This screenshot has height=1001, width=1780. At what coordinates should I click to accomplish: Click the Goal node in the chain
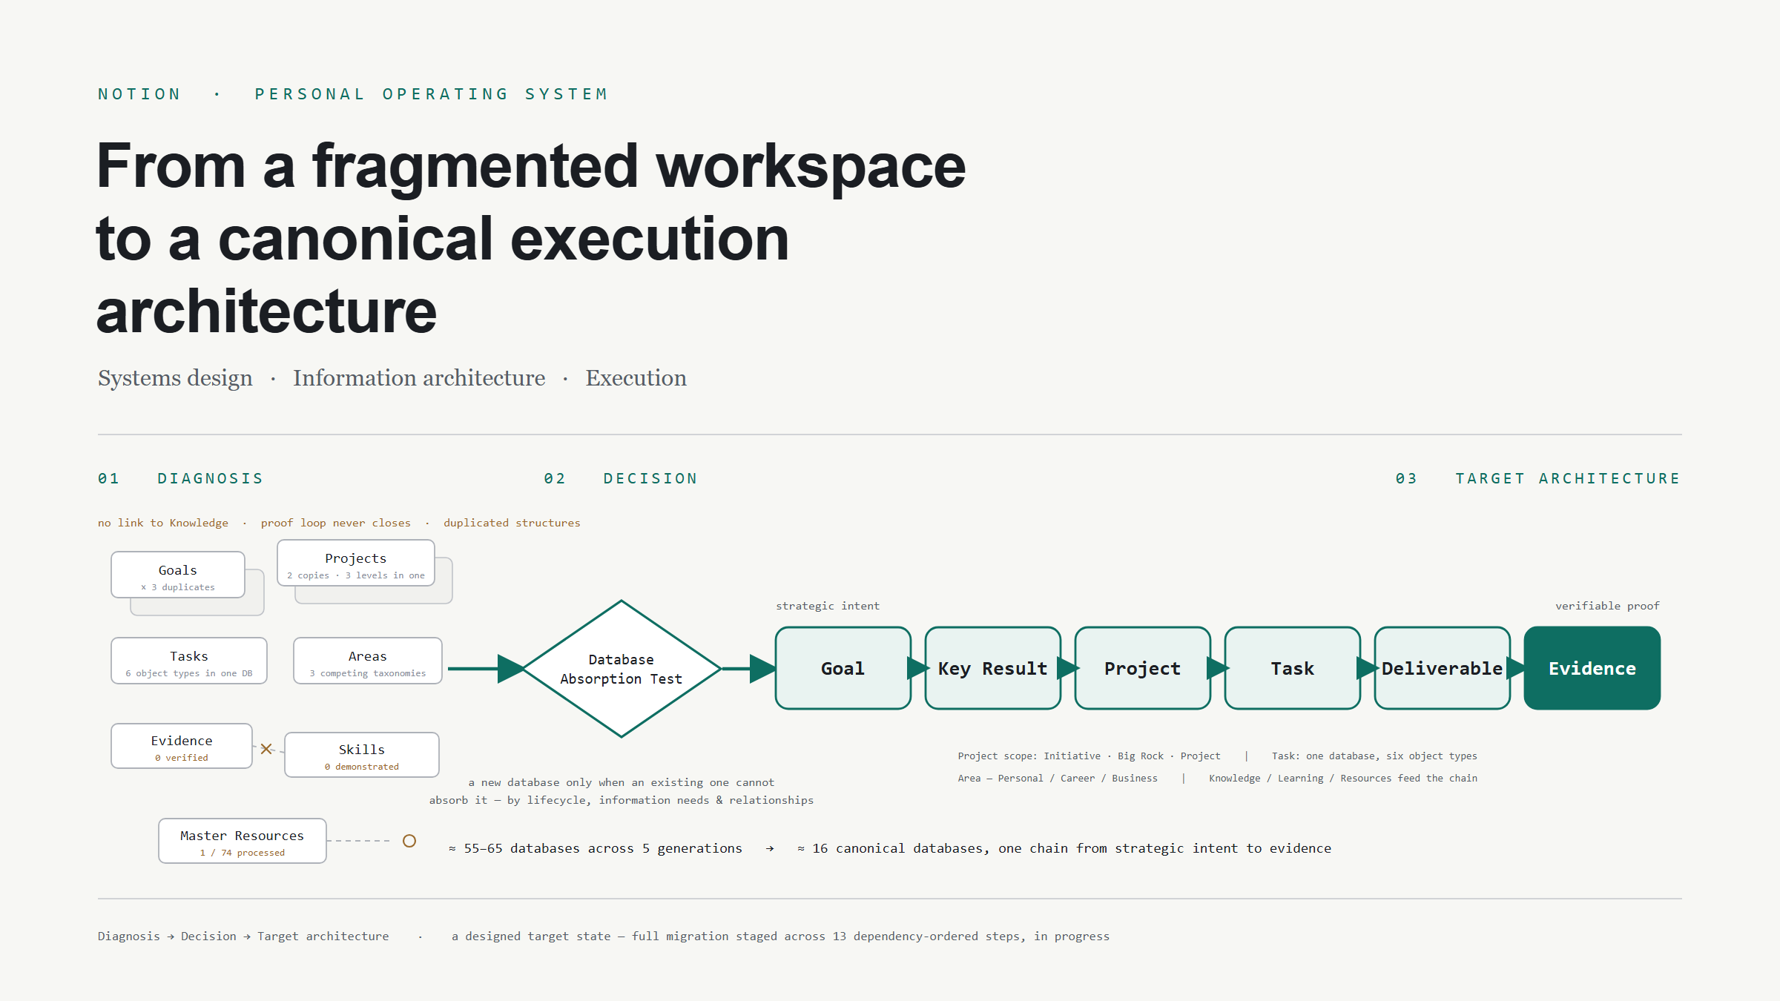coord(843,668)
